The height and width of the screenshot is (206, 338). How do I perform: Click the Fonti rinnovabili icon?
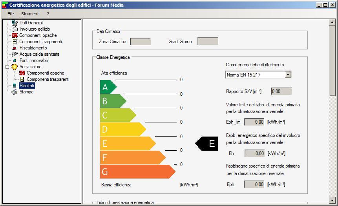[15, 60]
